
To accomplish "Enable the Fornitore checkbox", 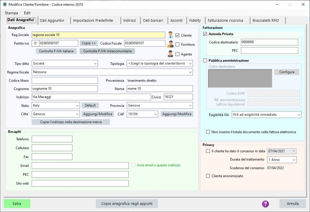I will point(177,45).
